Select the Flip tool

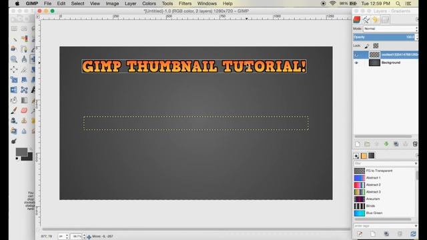14,89
